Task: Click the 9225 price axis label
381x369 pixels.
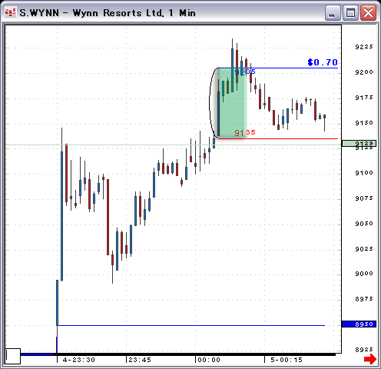Action: point(364,47)
